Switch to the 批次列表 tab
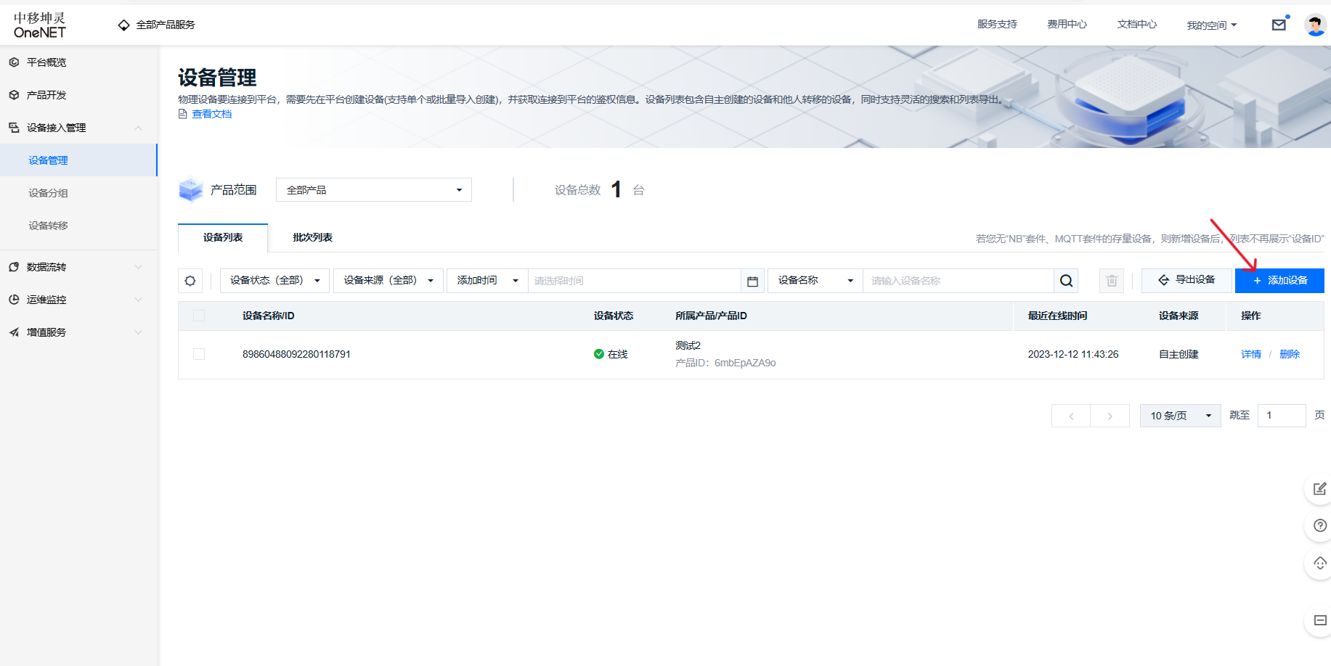This screenshot has height=666, width=1331. click(312, 238)
